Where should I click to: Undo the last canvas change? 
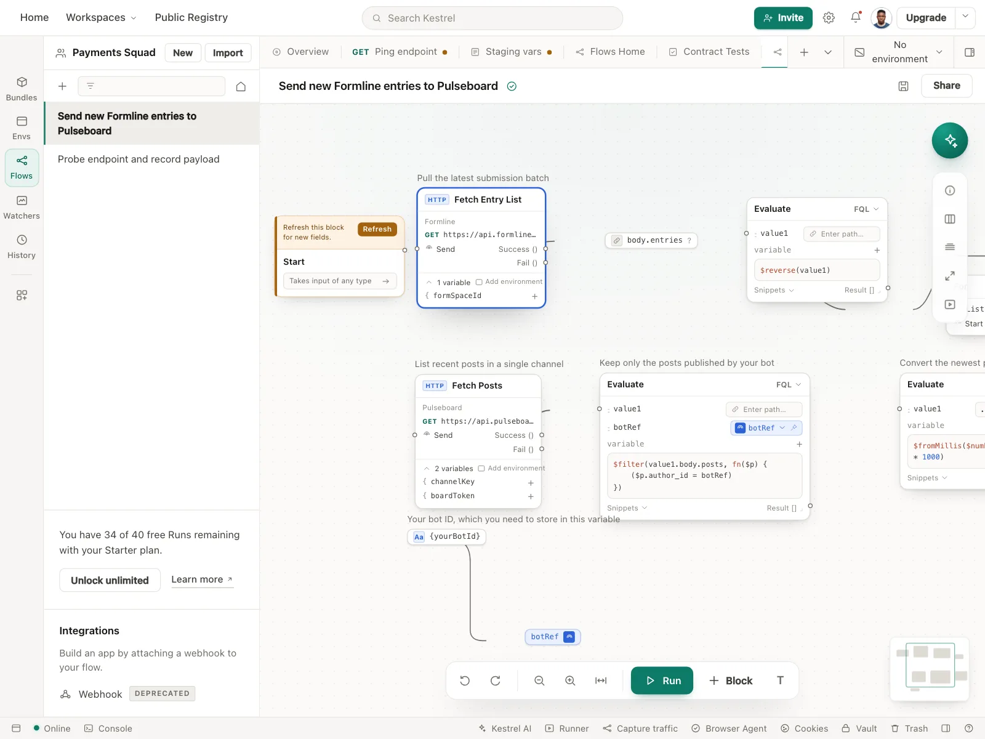coord(465,680)
